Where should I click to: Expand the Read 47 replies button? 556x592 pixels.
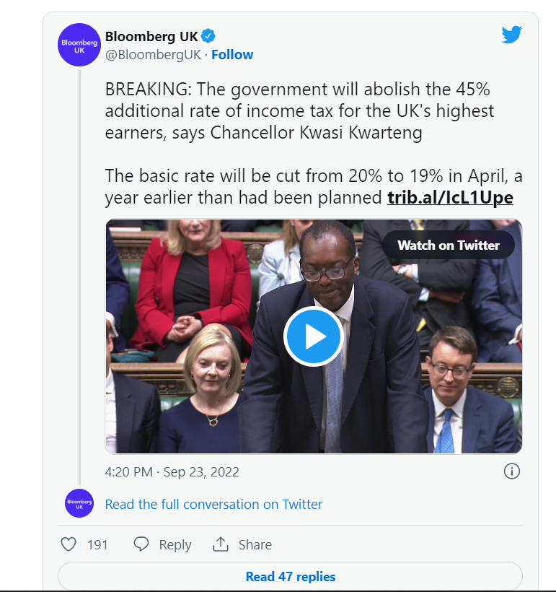tap(290, 576)
